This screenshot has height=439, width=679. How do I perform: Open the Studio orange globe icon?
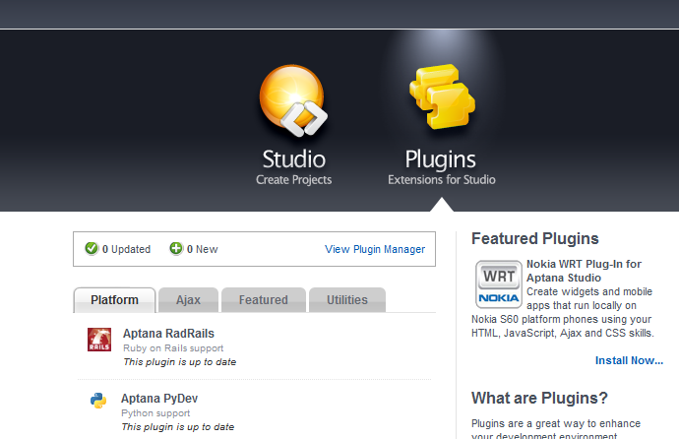pyautogui.click(x=293, y=100)
